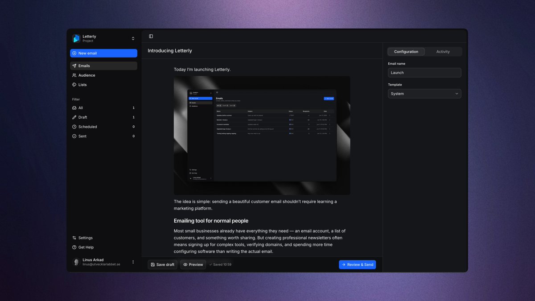Click the All inbox icon
Viewport: 535px width, 301px height.
coord(74,108)
